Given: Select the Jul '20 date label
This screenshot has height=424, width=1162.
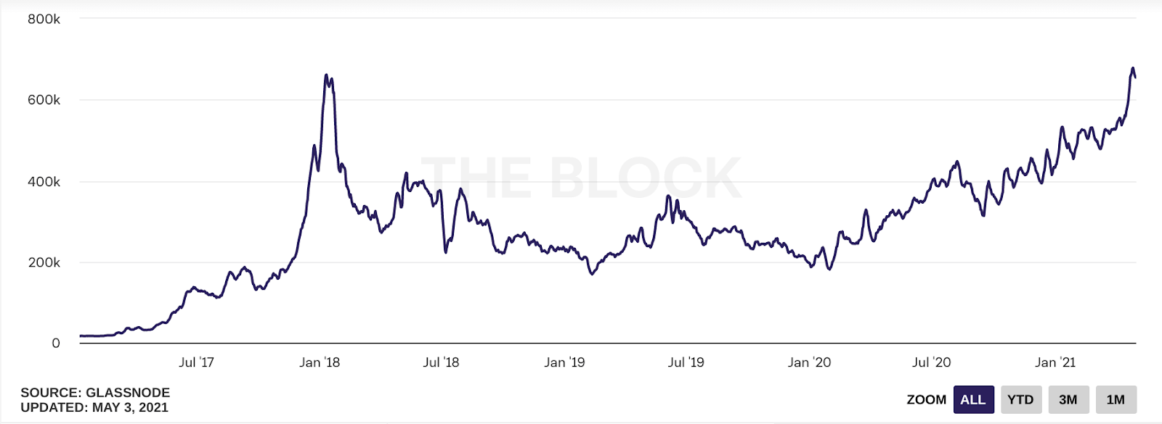Looking at the screenshot, I should (931, 362).
